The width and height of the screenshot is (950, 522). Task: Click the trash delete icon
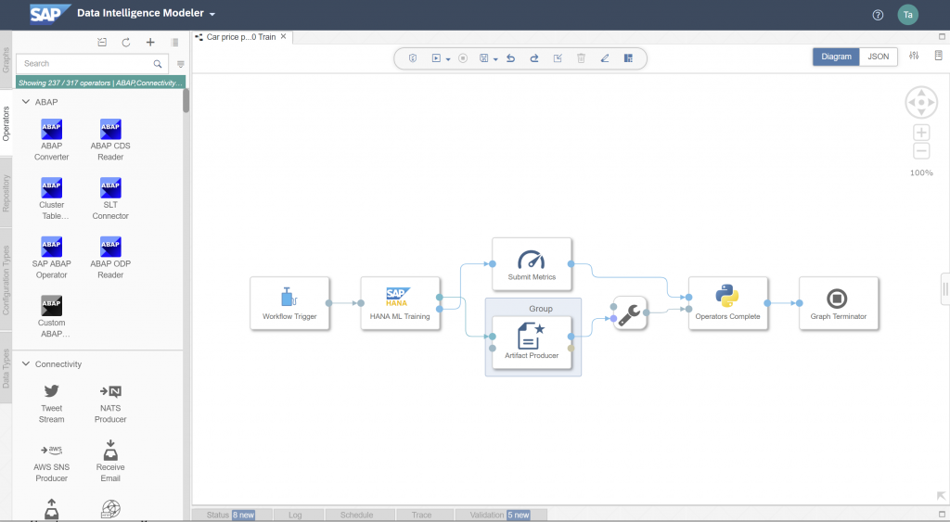581,58
